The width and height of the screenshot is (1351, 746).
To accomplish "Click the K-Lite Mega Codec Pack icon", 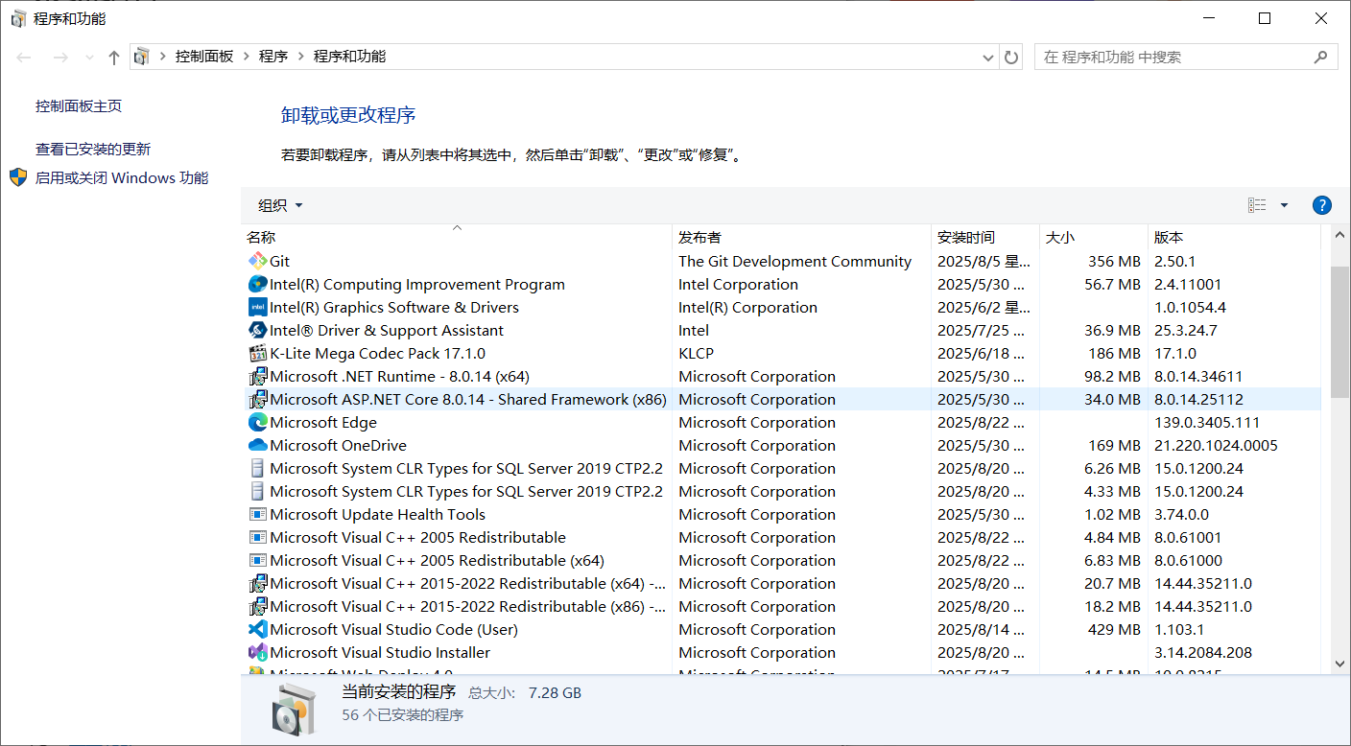I will coord(257,353).
